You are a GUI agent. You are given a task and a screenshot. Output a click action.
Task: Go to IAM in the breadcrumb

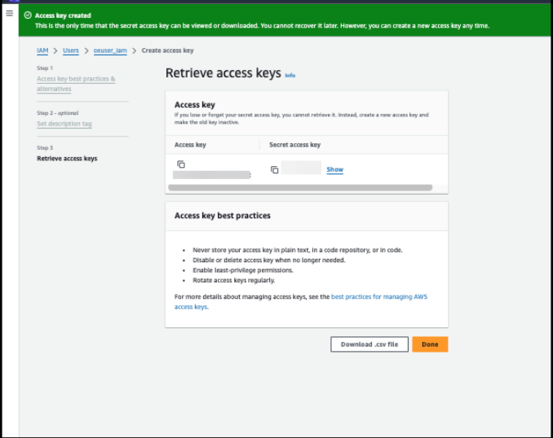tap(42, 50)
